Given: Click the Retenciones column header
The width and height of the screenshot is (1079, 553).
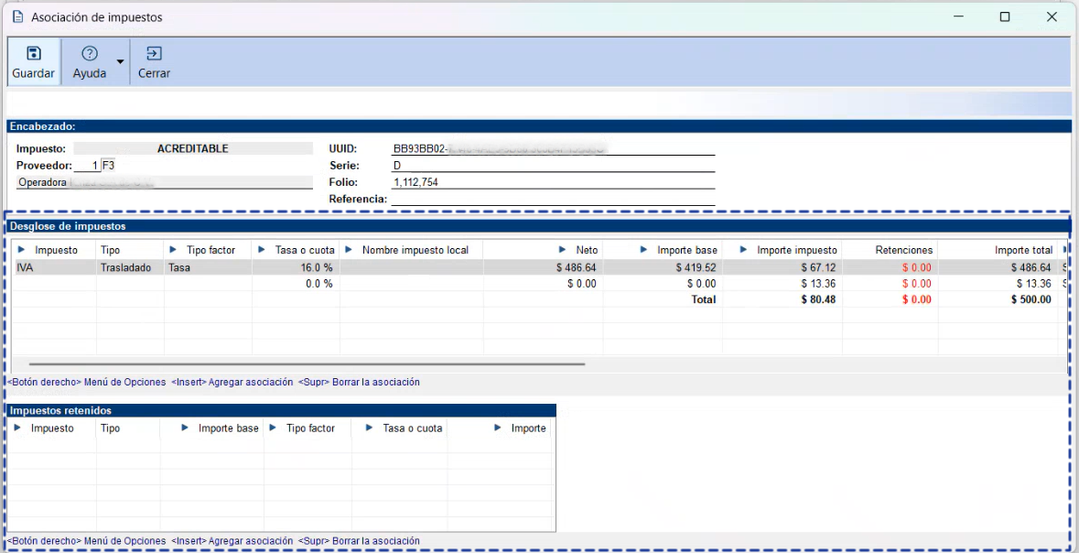Looking at the screenshot, I should [903, 250].
